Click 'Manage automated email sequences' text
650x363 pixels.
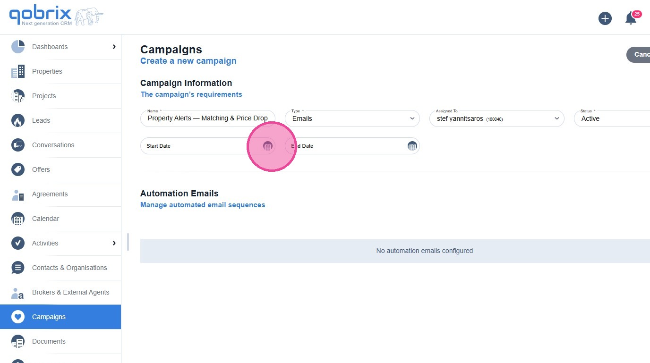click(203, 205)
